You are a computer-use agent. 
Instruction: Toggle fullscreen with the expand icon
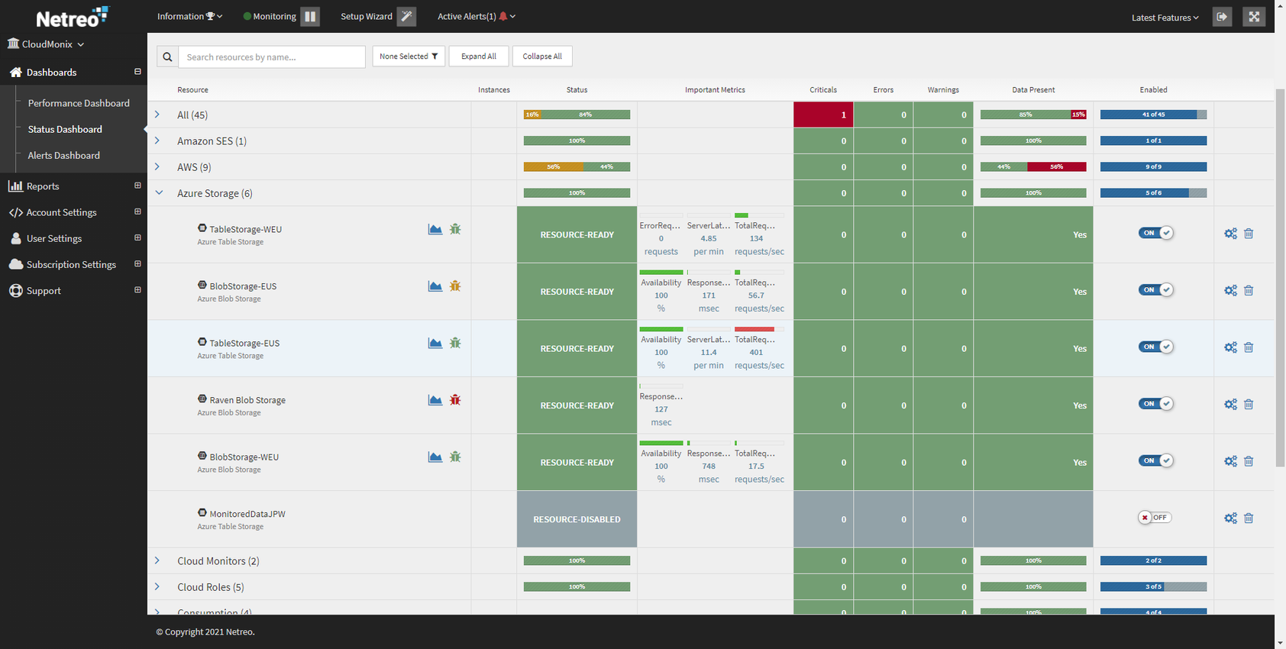click(1254, 17)
